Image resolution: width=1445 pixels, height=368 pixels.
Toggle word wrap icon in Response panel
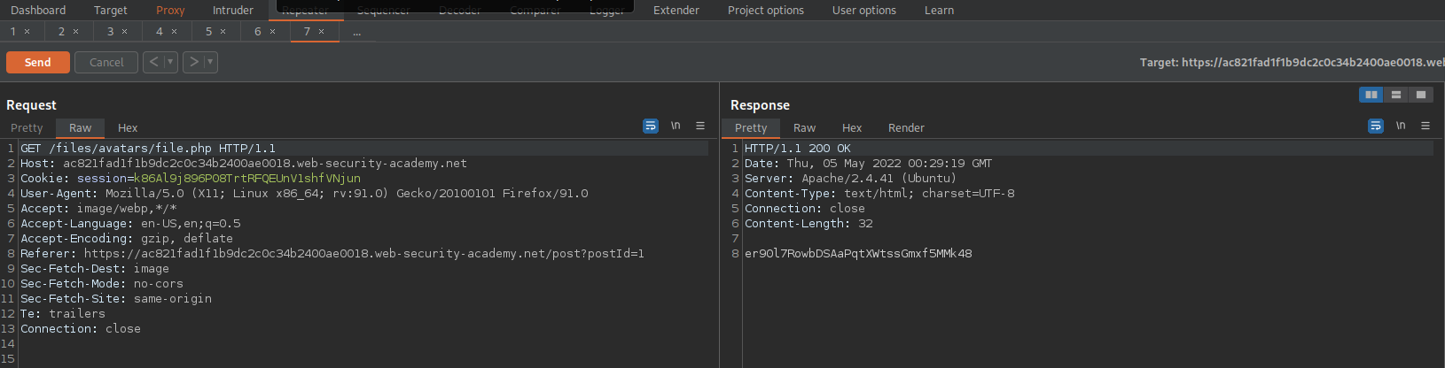pyautogui.click(x=1376, y=126)
